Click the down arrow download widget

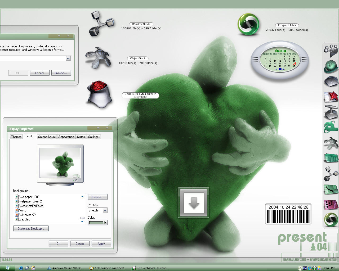tap(194, 203)
